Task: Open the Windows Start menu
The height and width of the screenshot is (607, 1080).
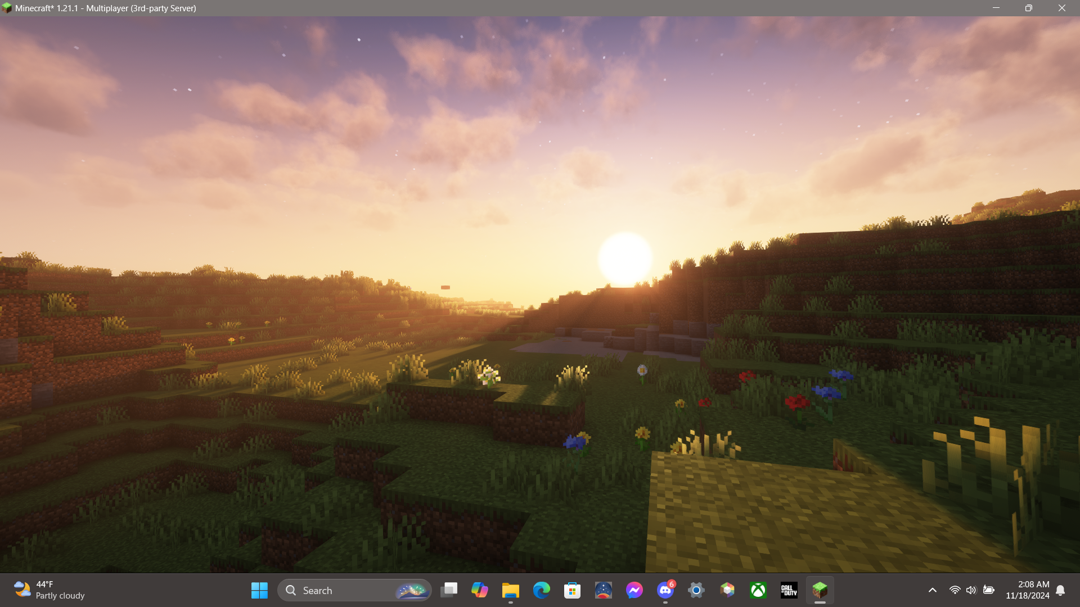Action: (259, 590)
